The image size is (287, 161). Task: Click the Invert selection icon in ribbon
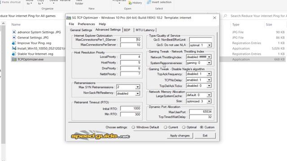(149, 2)
